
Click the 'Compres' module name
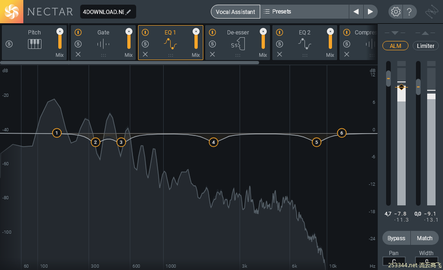[366, 33]
